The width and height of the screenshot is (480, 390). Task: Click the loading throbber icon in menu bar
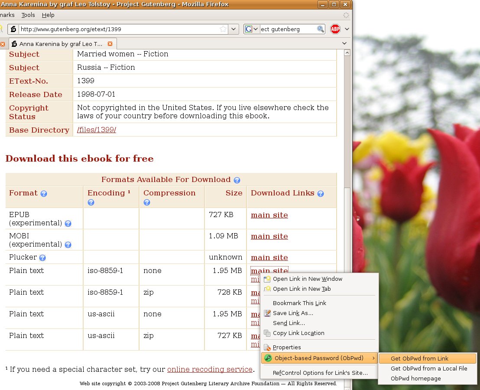pyautogui.click(x=346, y=15)
